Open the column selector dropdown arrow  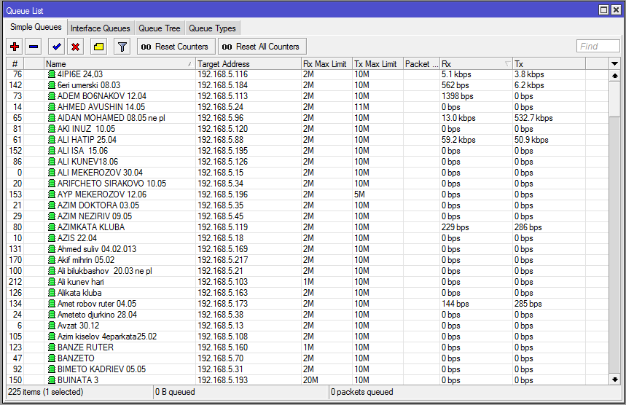(x=614, y=64)
